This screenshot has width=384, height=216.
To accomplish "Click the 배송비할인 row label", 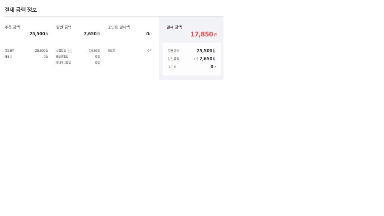I will [x=62, y=57].
